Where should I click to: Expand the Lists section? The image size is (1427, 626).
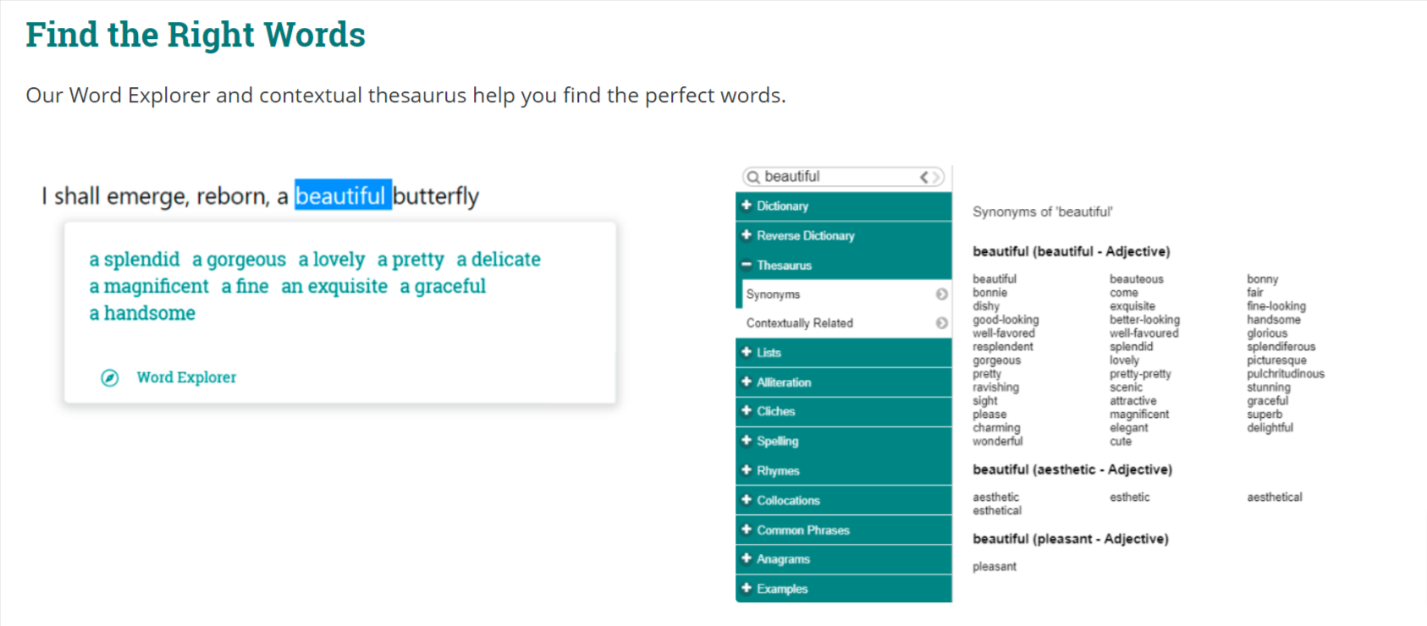click(x=844, y=353)
